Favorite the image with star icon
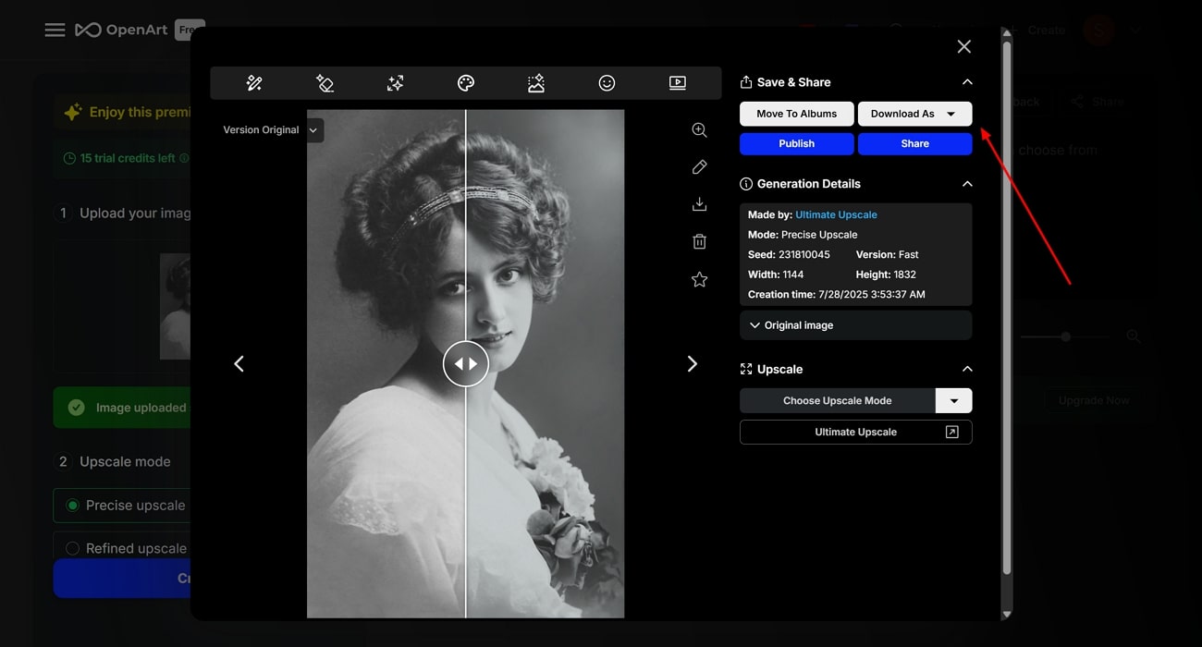Image resolution: width=1202 pixels, height=647 pixels. click(x=699, y=279)
